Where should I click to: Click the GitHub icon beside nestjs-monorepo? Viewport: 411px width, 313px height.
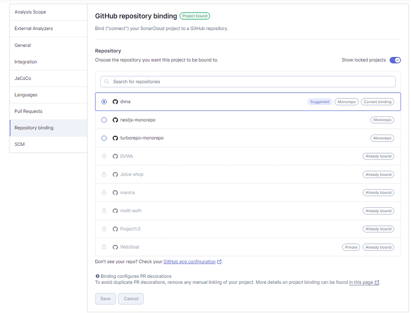tap(115, 120)
